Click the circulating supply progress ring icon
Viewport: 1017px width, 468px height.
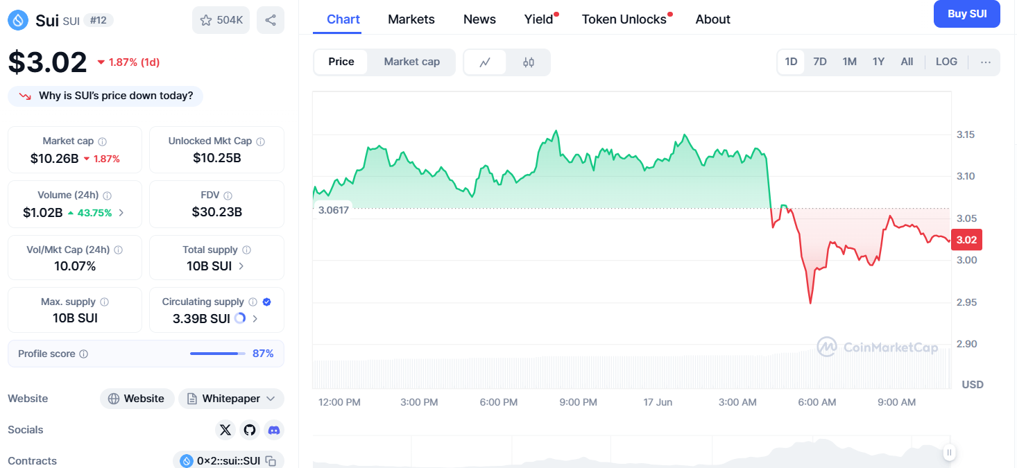240,318
